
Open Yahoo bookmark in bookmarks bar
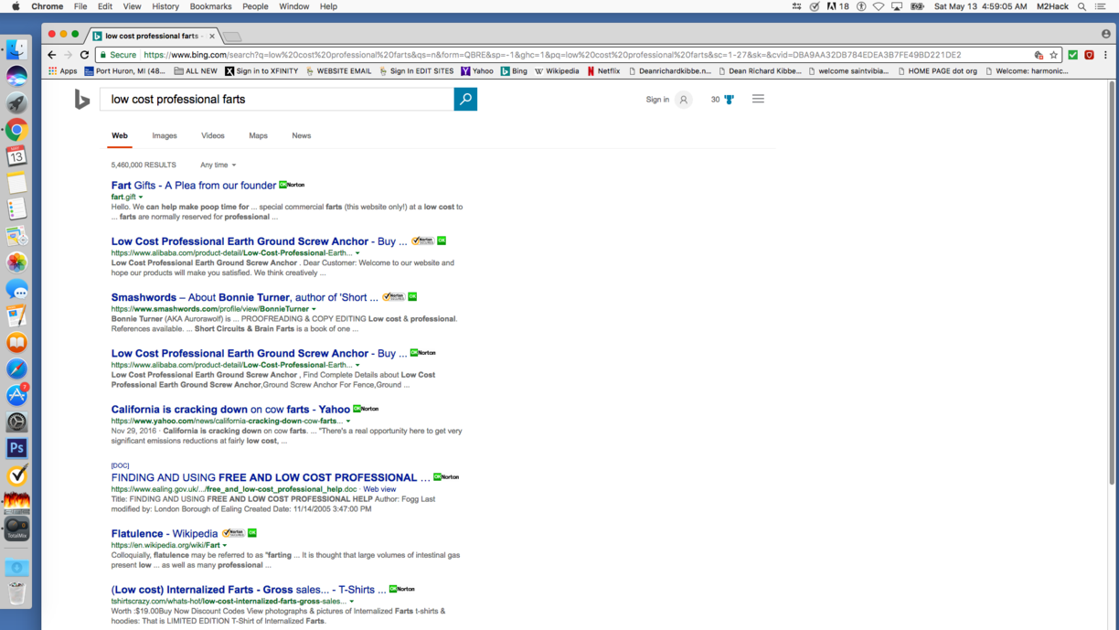(x=477, y=70)
